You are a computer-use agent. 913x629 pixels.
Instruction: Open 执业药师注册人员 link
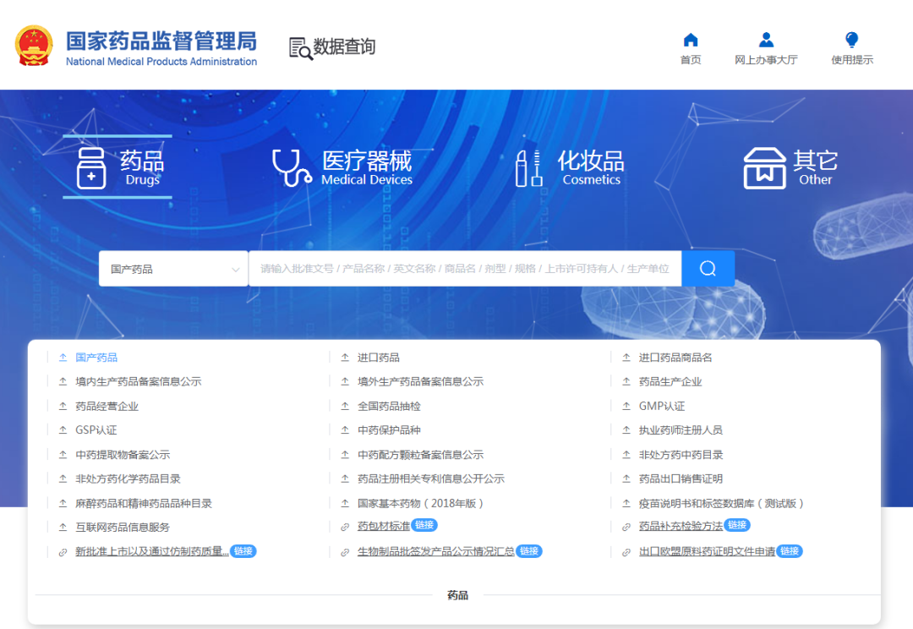681,429
